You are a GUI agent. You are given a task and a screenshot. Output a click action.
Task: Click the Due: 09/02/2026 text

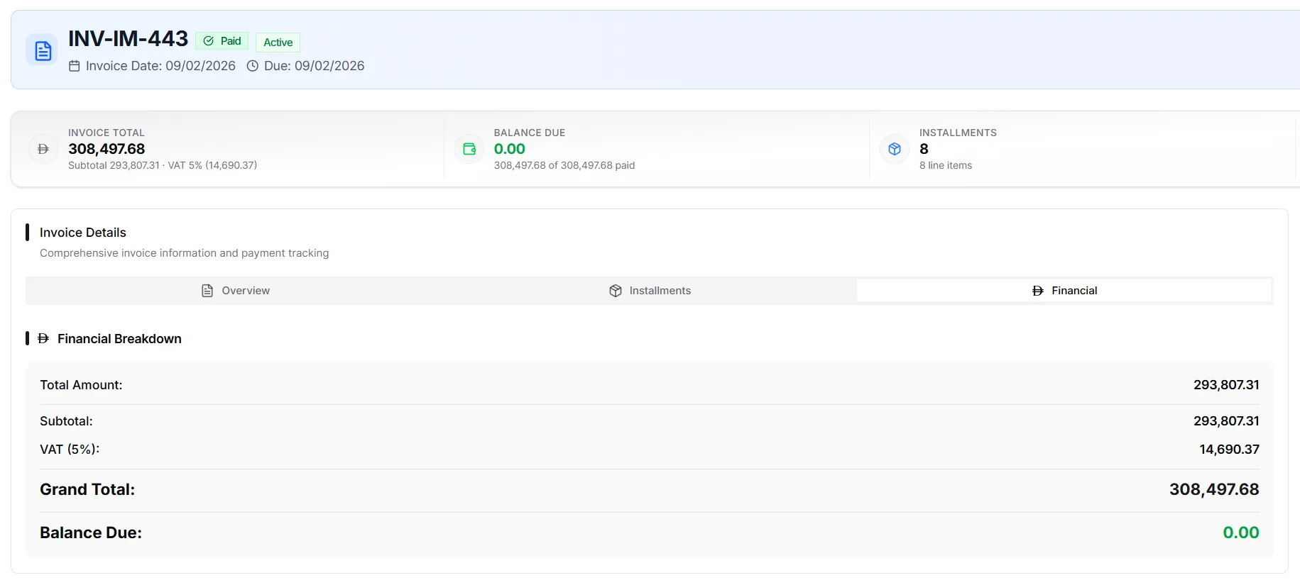[314, 66]
